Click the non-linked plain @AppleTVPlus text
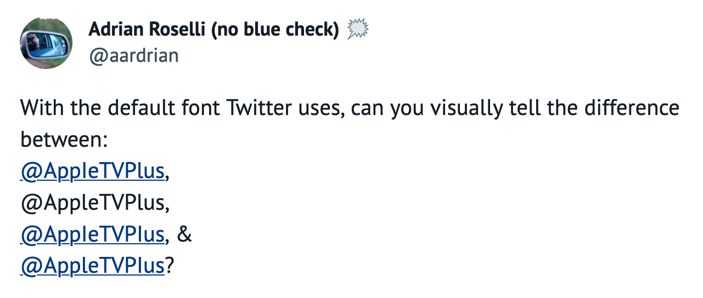The height and width of the screenshot is (298, 703). (x=92, y=203)
